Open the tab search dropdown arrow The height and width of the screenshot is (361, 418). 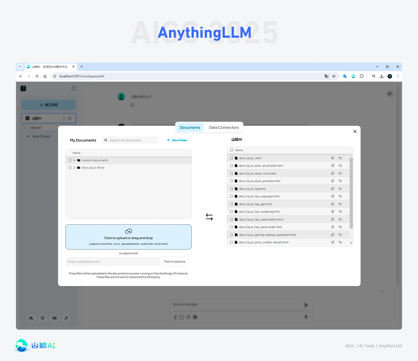point(20,67)
